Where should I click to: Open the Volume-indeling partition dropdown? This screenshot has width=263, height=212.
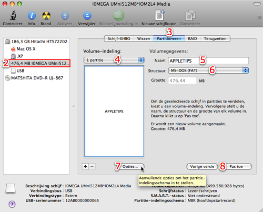(114, 60)
